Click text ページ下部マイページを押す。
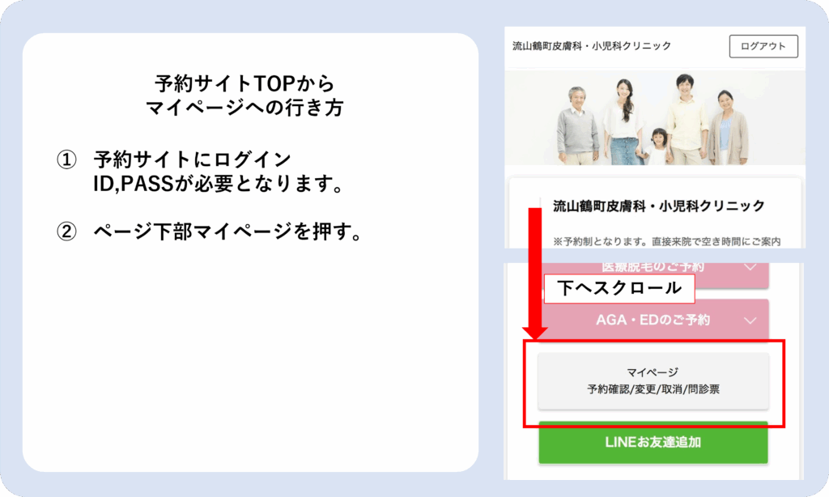The height and width of the screenshot is (497, 829). [x=227, y=232]
